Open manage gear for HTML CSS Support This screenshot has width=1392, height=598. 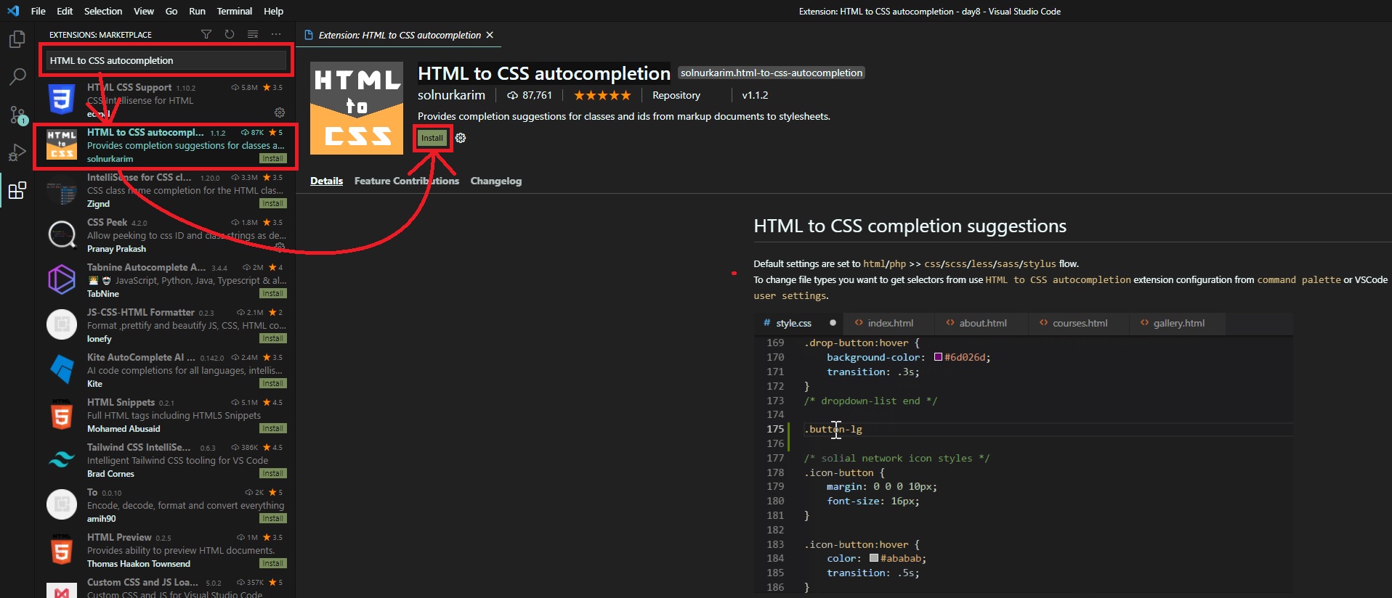(280, 112)
